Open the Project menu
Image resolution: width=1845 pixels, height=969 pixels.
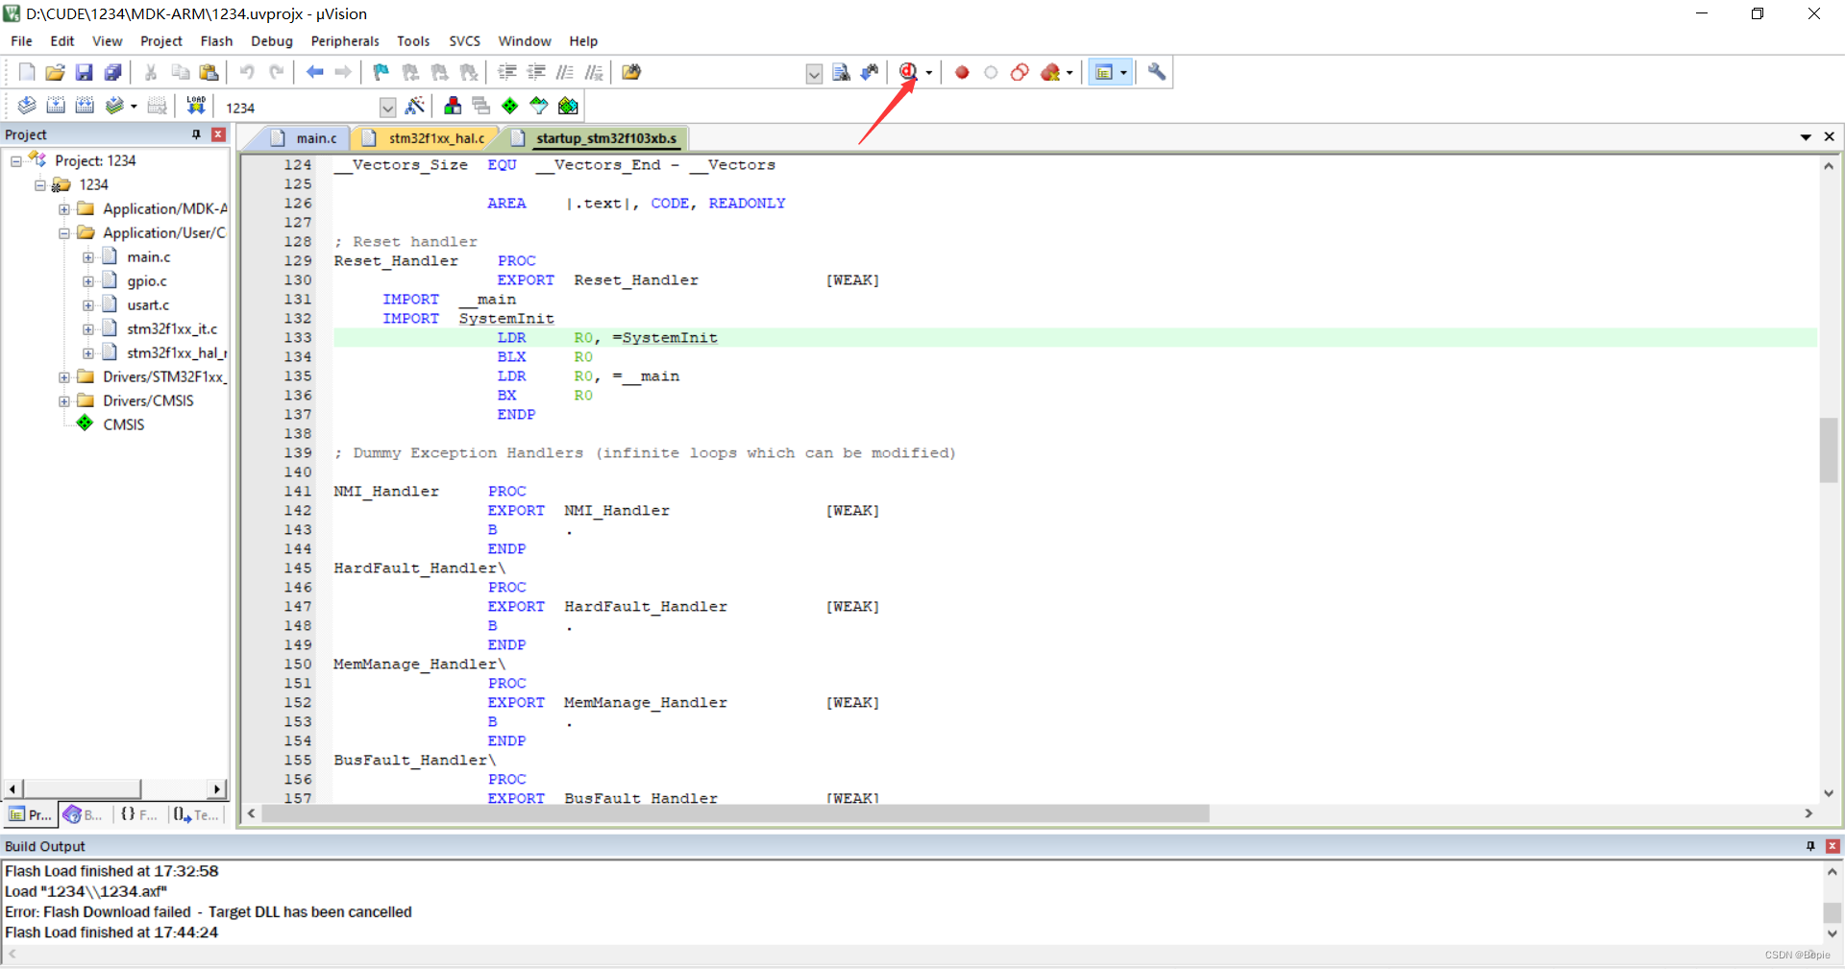point(161,41)
